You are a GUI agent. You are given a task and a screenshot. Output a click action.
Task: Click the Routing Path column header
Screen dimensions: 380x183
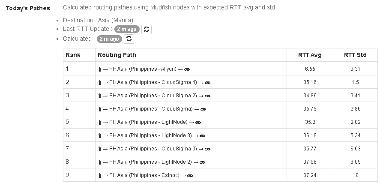point(117,55)
